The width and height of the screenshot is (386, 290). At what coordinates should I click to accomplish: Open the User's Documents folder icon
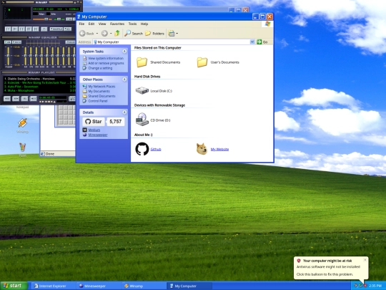pos(202,62)
